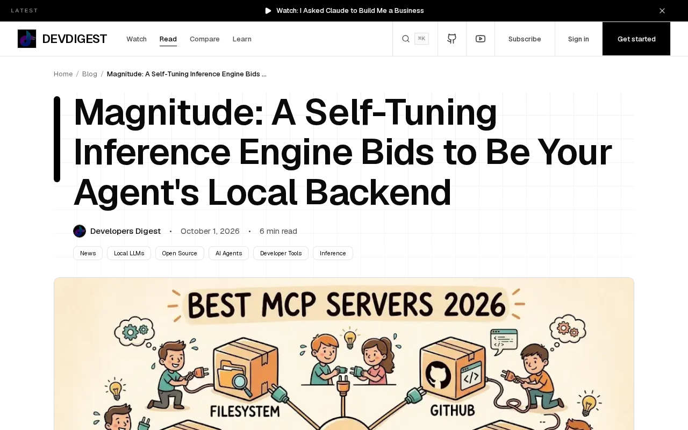Open the Developers Digest author name
688x430 pixels.
pyautogui.click(x=125, y=231)
